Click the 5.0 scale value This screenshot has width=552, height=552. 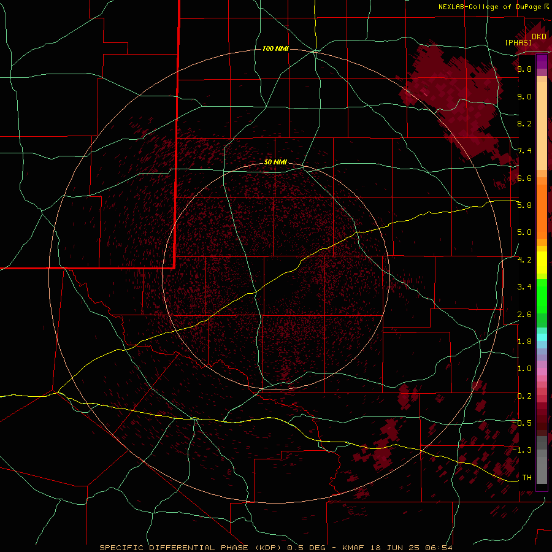(524, 232)
